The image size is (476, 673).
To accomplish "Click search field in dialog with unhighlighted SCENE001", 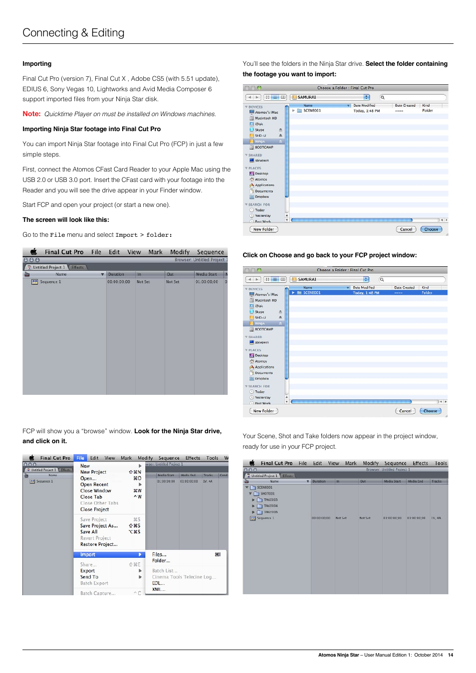I will [x=413, y=97].
